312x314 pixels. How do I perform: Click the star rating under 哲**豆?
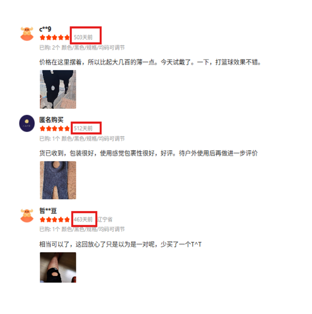click(54, 220)
